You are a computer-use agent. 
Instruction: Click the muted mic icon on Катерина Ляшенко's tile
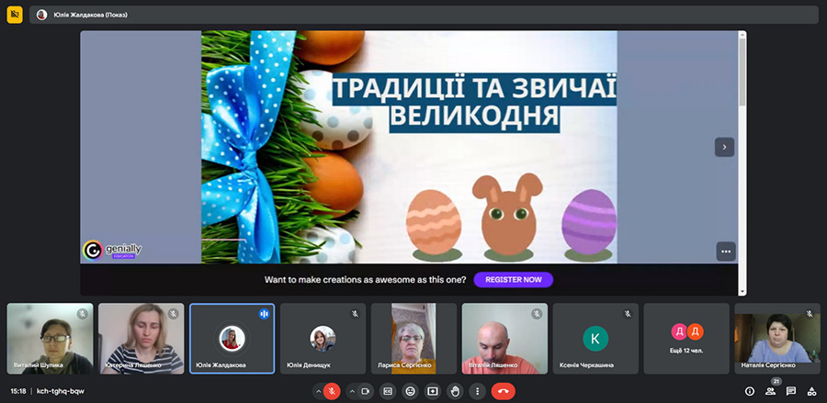(174, 314)
